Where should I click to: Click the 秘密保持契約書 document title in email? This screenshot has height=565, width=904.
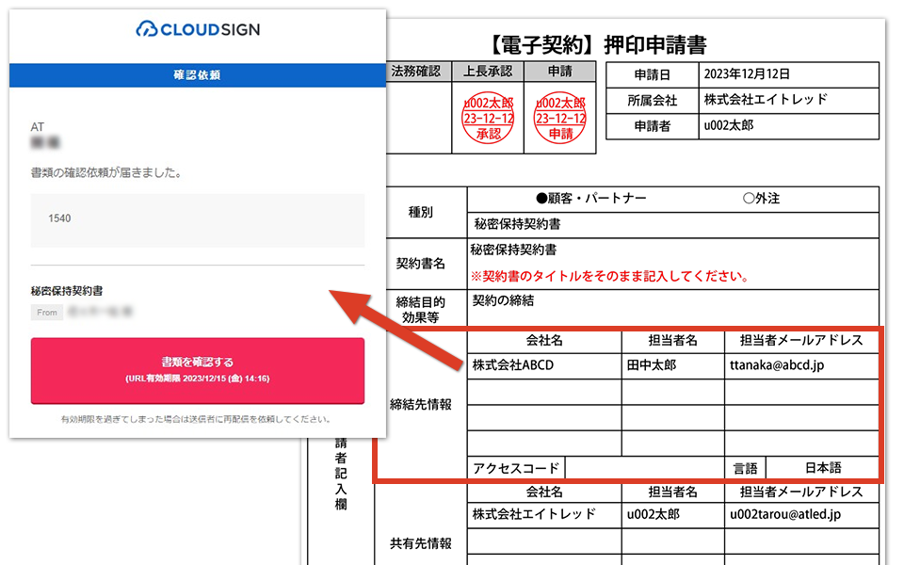[x=67, y=292]
